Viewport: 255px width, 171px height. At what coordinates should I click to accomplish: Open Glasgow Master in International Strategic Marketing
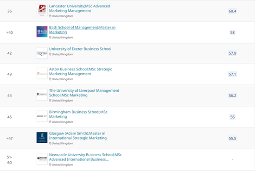[78, 136]
